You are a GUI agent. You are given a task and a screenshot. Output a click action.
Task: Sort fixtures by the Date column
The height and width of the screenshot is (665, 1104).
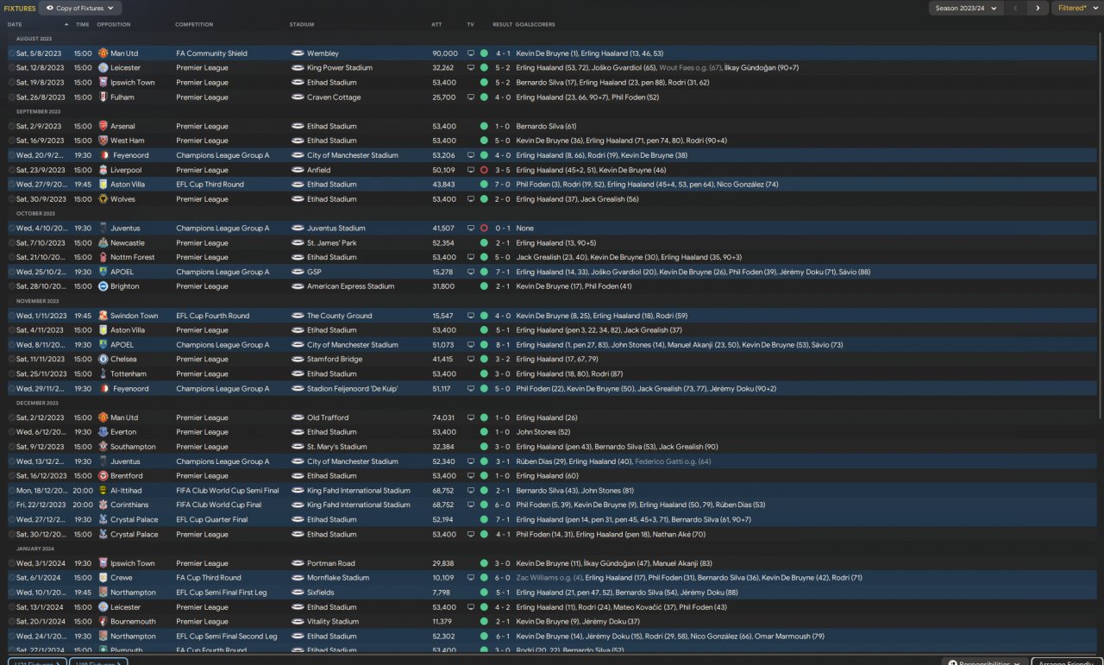(x=16, y=24)
